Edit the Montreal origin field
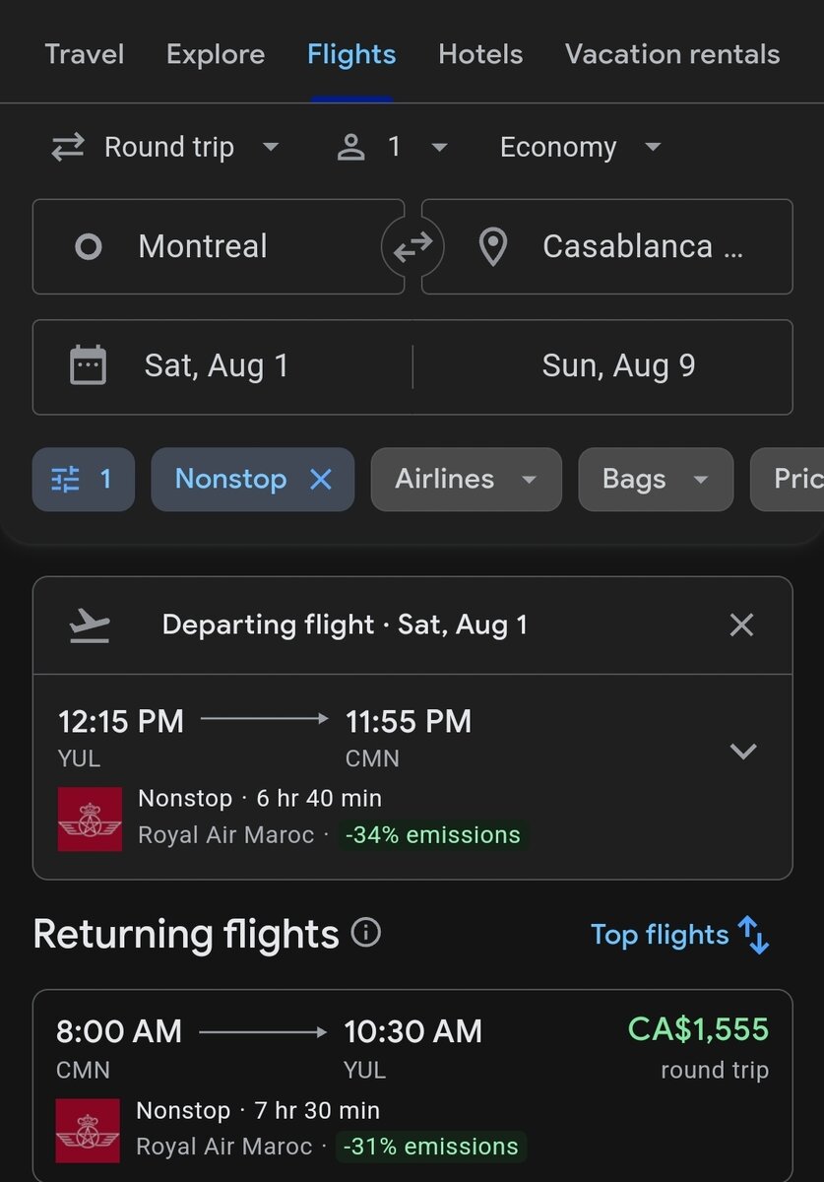The height and width of the screenshot is (1182, 824). [219, 247]
